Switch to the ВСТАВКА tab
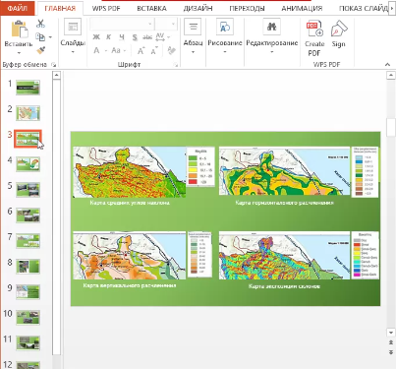The image size is (396, 369). pyautogui.click(x=151, y=9)
